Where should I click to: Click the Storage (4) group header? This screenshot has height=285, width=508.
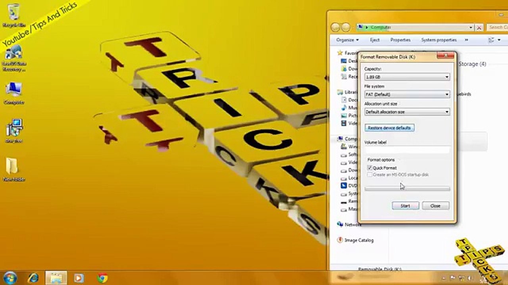point(472,64)
